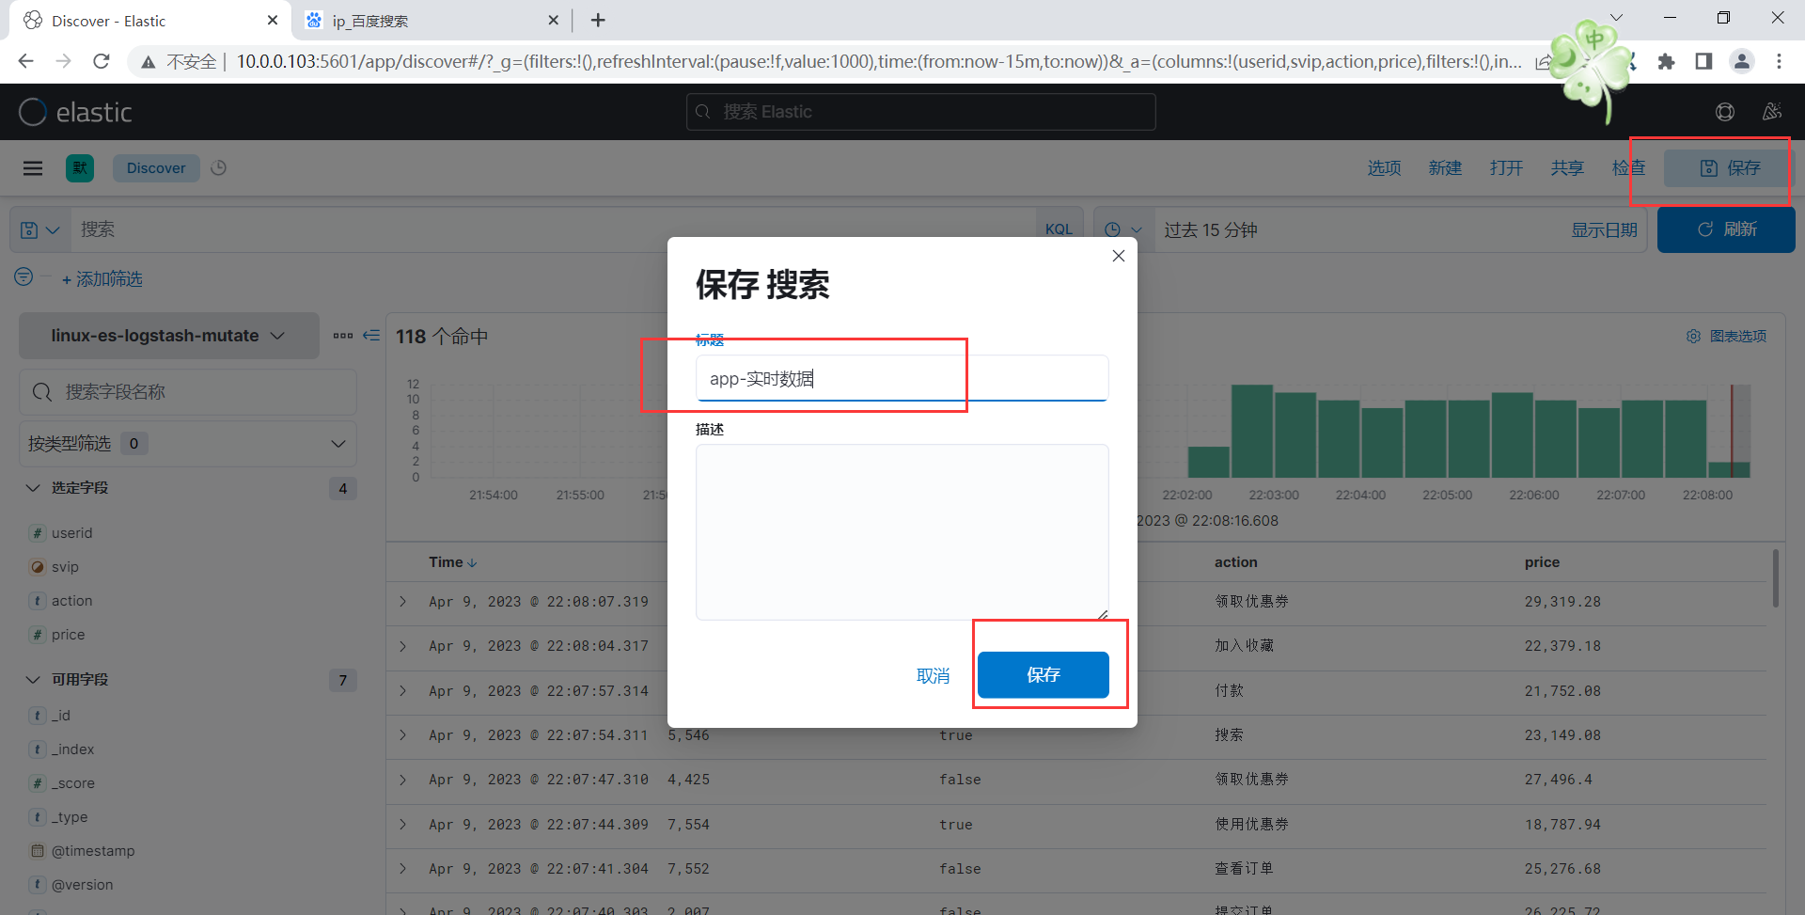Image resolution: width=1805 pixels, height=915 pixels.
Task: Sort by the Time column header
Action: click(x=453, y=562)
